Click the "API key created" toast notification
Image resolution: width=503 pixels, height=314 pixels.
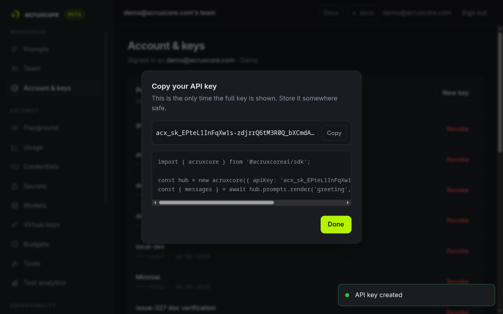coord(416,295)
